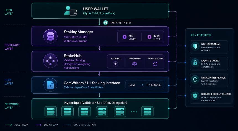Click the LIQUID STAKING feature title
Viewport: 238px width, 131px height.
point(210,61)
